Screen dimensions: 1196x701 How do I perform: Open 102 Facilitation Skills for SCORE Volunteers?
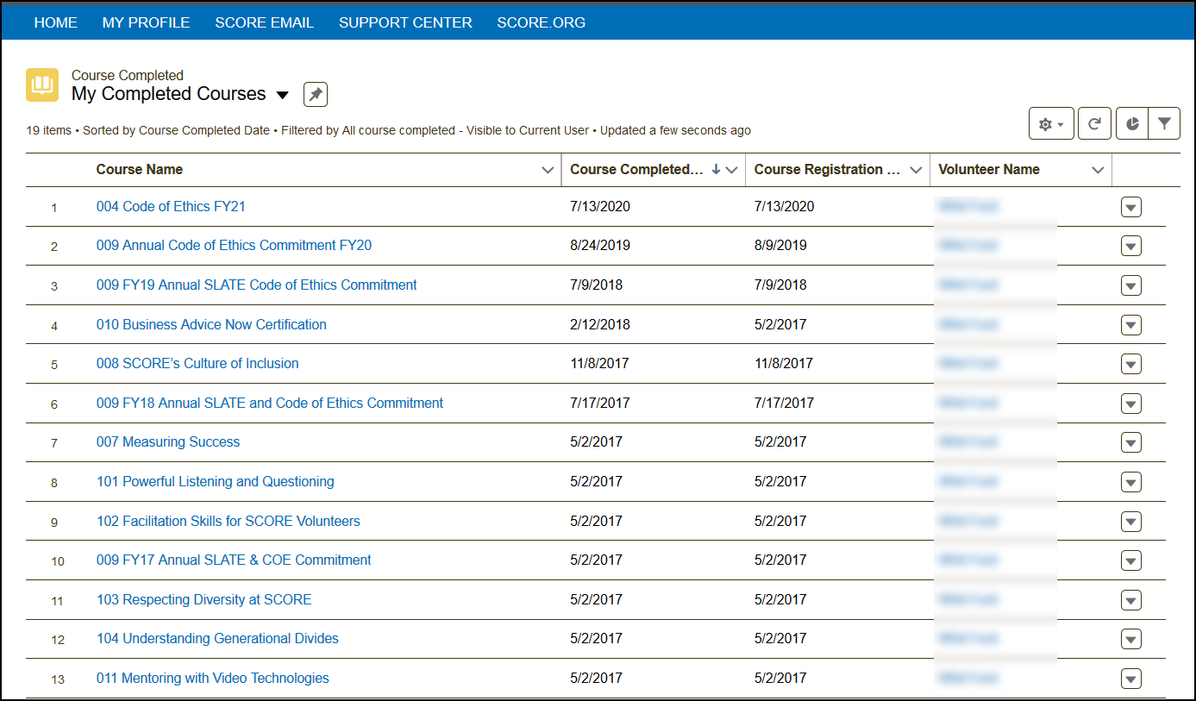pos(229,521)
